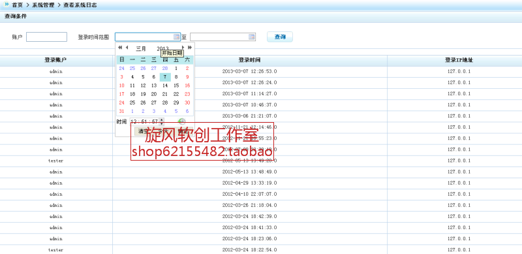Open the 2013 year selector

[162, 49]
